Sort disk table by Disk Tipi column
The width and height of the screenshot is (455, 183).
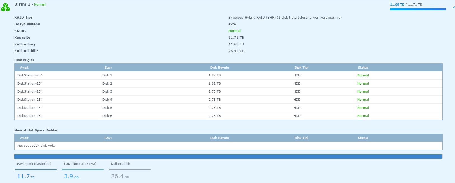[301, 68]
